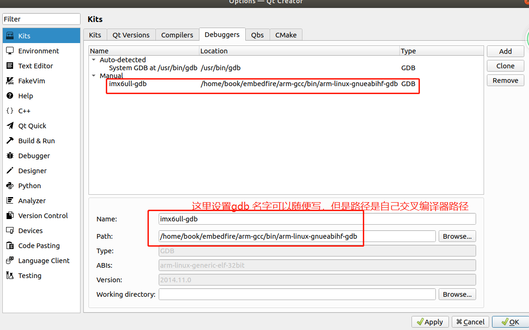This screenshot has height=330, width=529.
Task: Collapse the Auto-detected debuggers group
Action: tap(94, 60)
